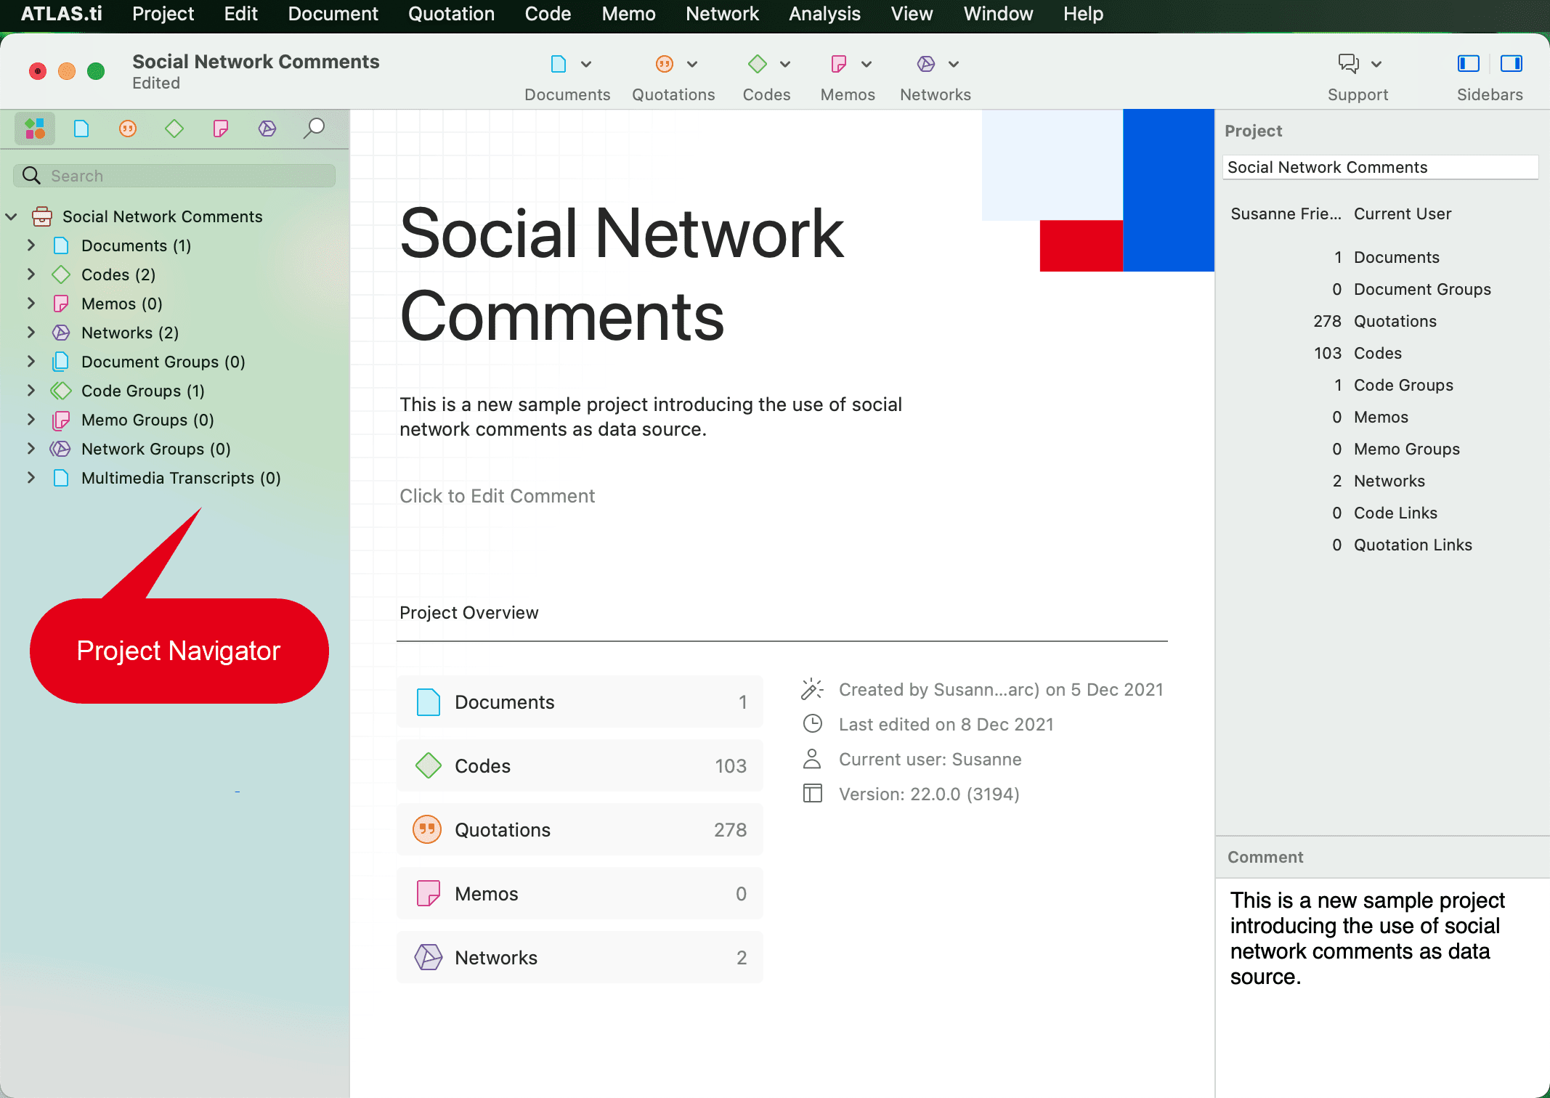Screen dimensions: 1550x1098
Task: Open Support dropdown arrow
Action: click(x=1376, y=64)
